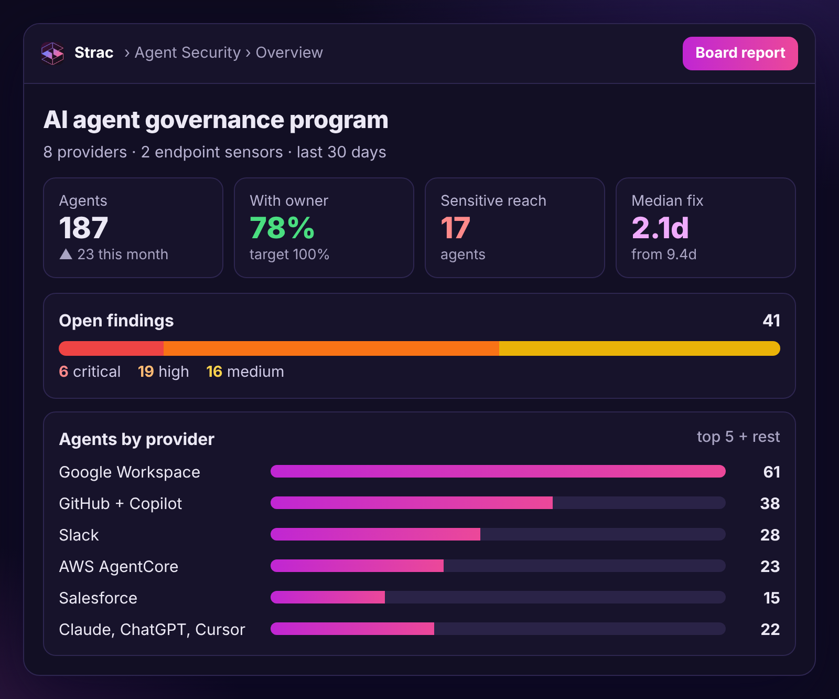This screenshot has height=699, width=839.
Task: Click the top 5 + rest label
Action: click(738, 437)
